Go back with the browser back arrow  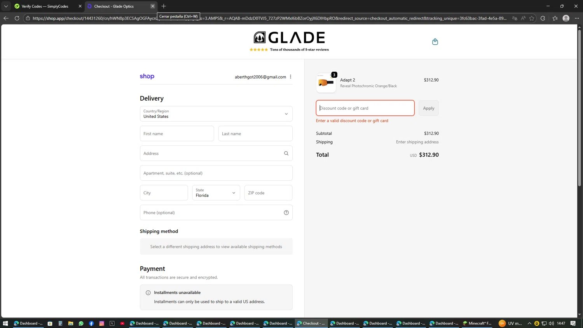point(6,18)
